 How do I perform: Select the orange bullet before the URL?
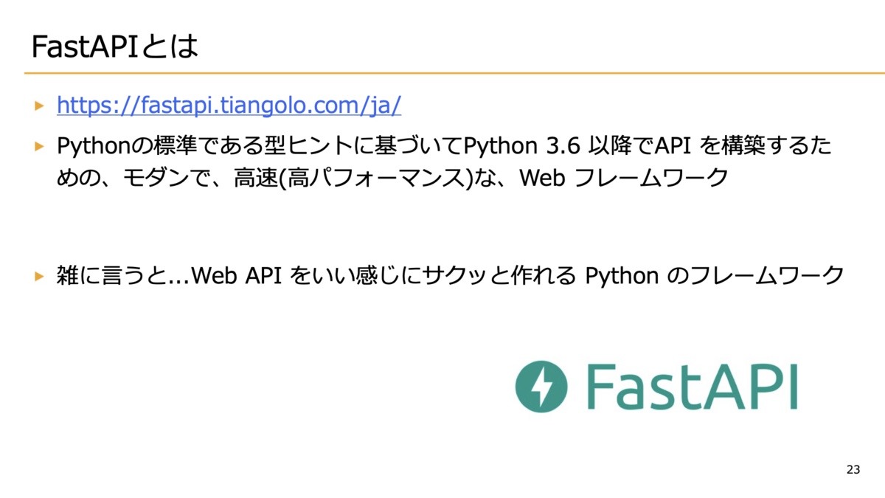40,106
